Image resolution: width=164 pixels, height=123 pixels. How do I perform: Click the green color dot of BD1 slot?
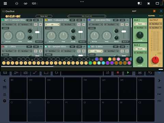(x=3, y=20)
